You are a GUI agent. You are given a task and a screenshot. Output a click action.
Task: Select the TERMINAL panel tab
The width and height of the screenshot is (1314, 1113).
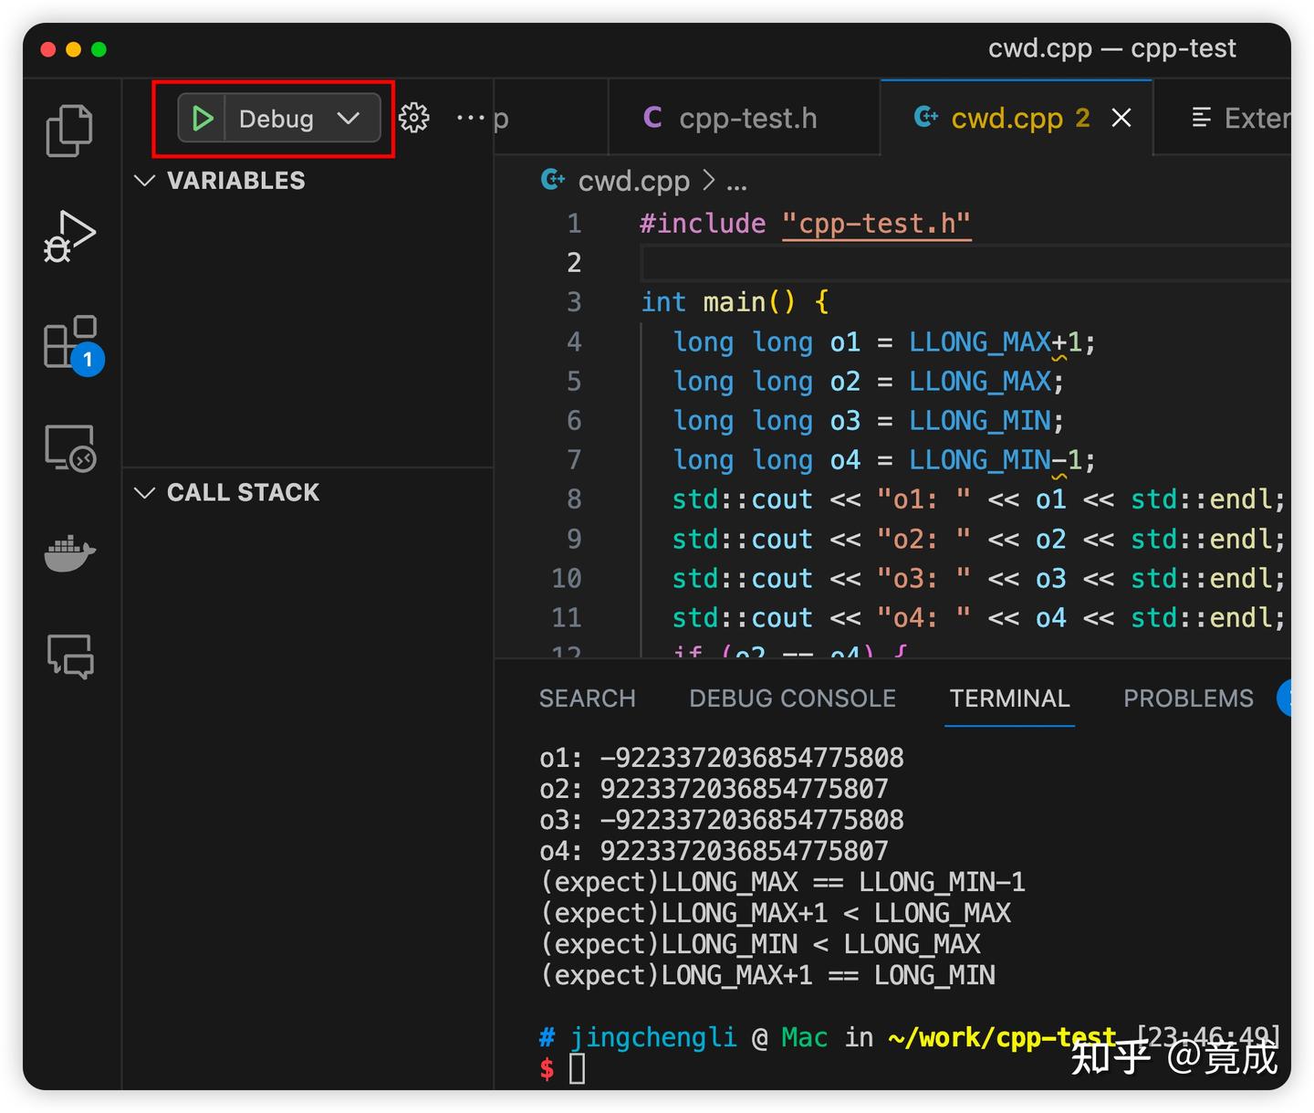[x=1009, y=698]
